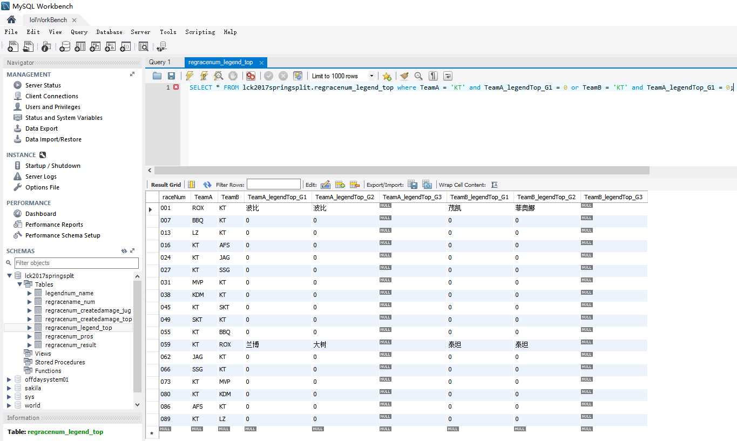This screenshot has width=737, height=441.
Task: Open Data Export
Action: [41, 128]
